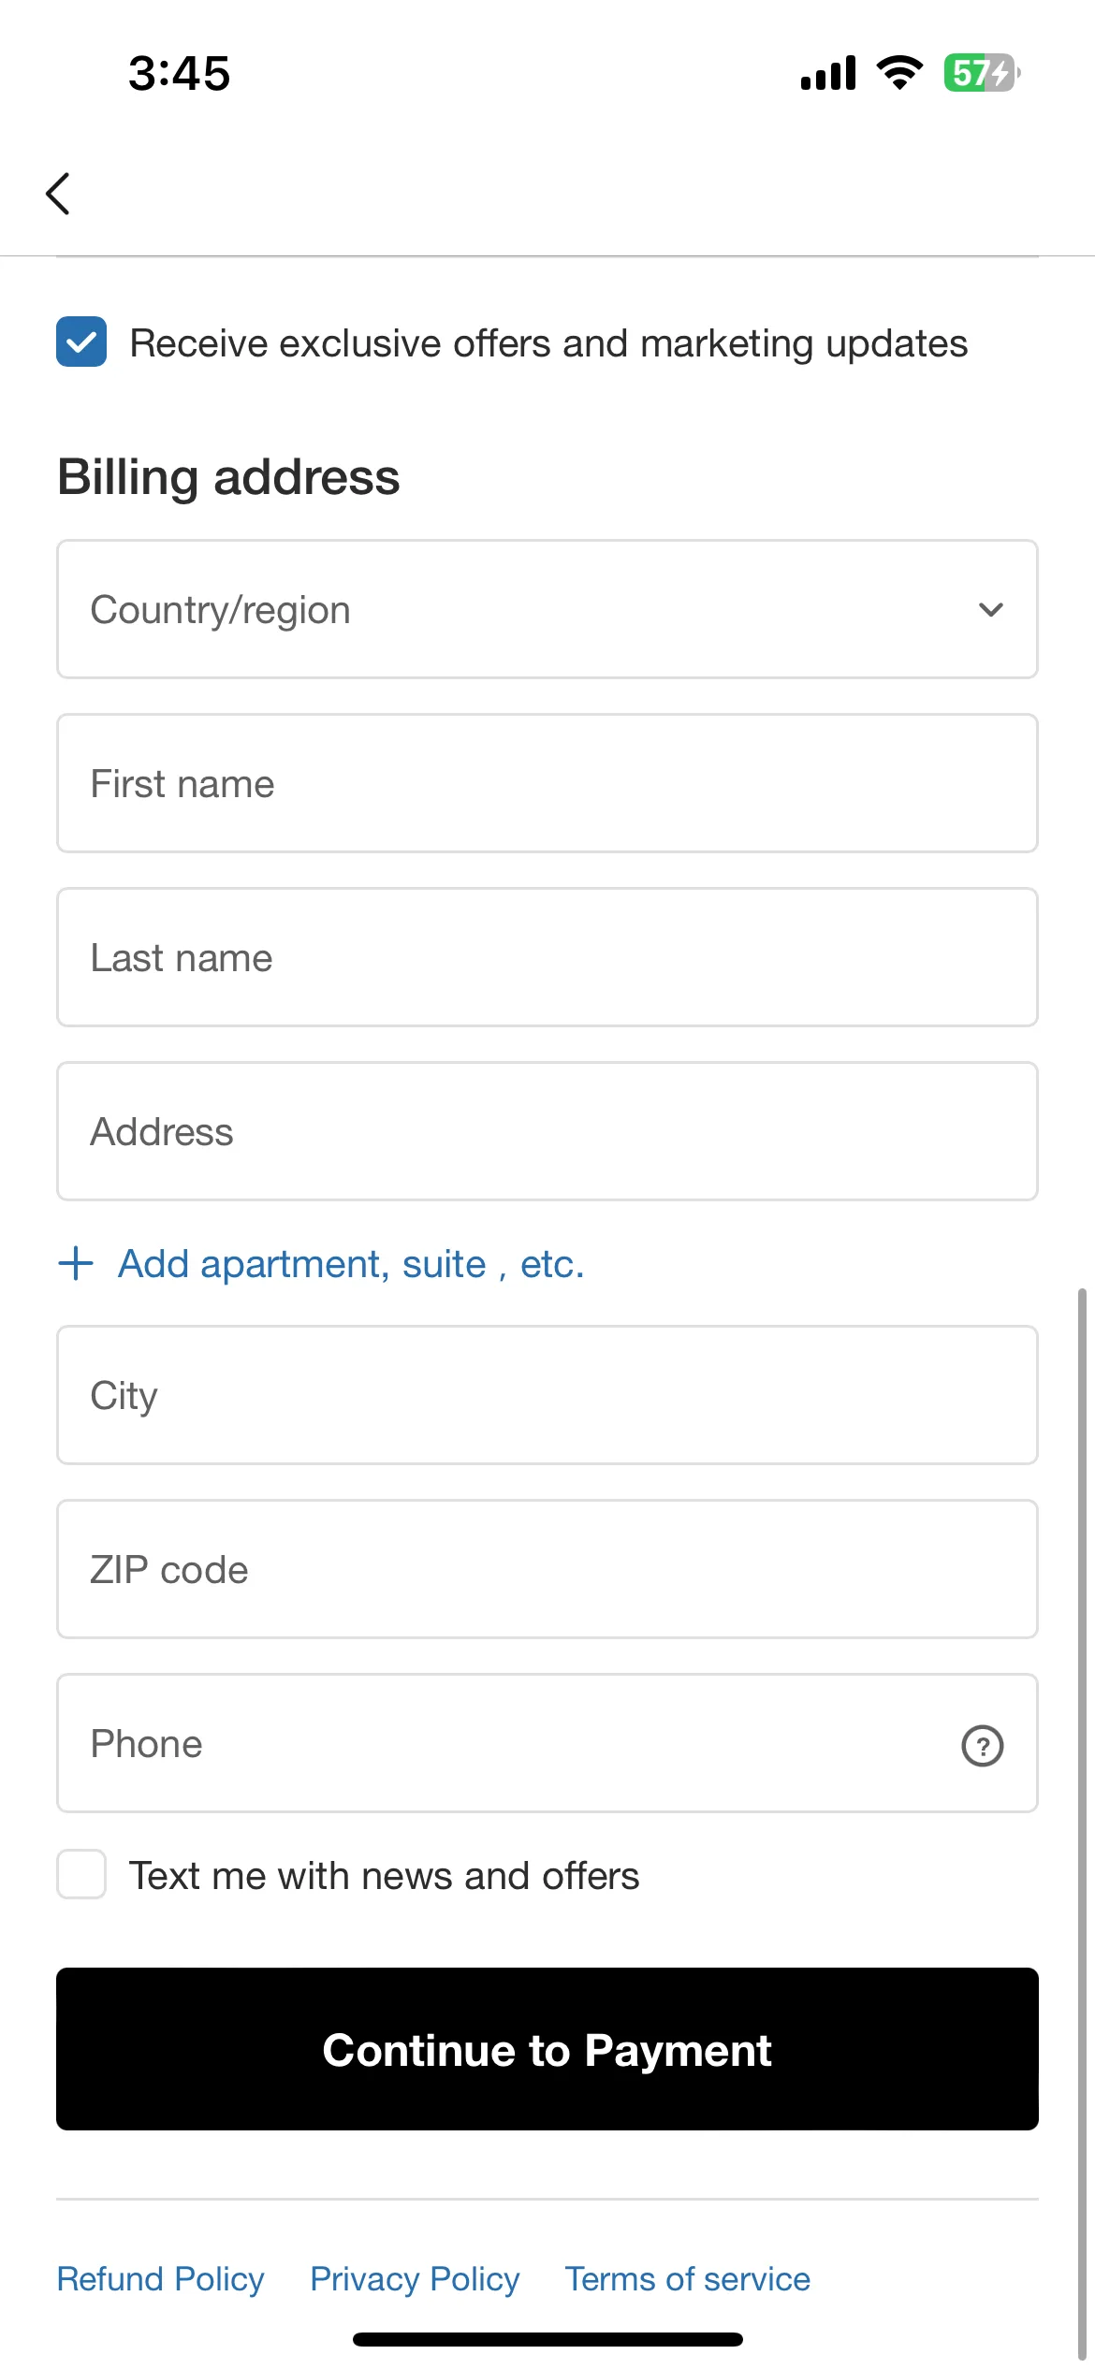Enable Text me with news and offers
Image resolution: width=1095 pixels, height=2369 pixels.
tap(81, 1874)
